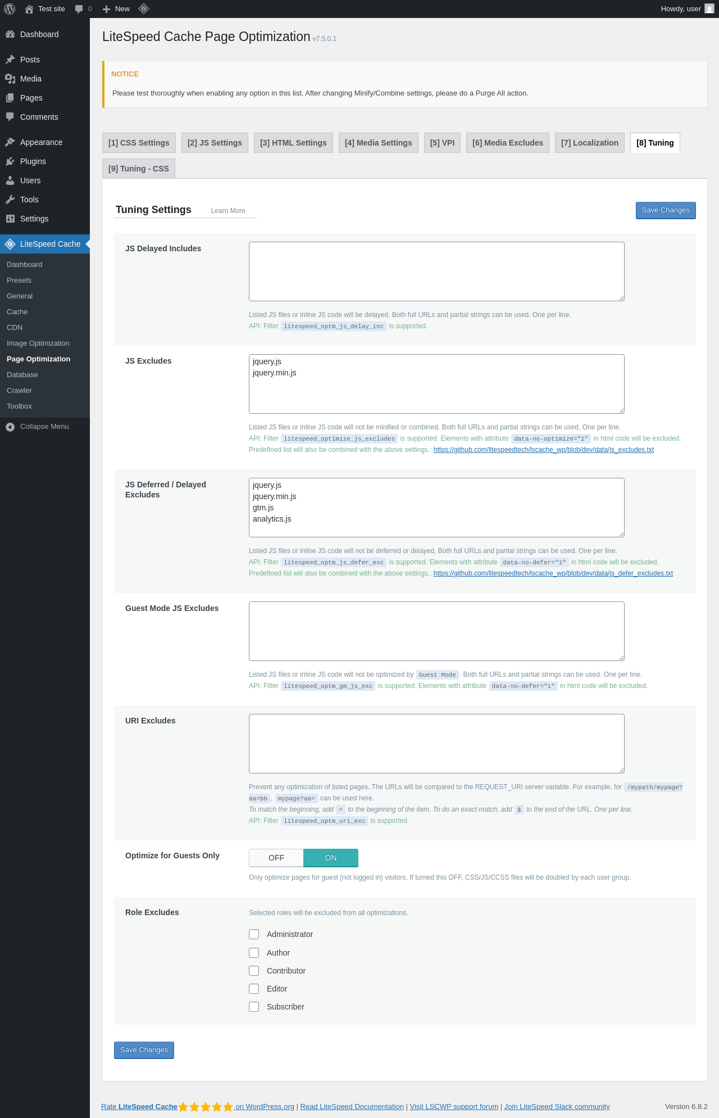
Task: Open the [2] JS Settings tab
Action: (215, 143)
